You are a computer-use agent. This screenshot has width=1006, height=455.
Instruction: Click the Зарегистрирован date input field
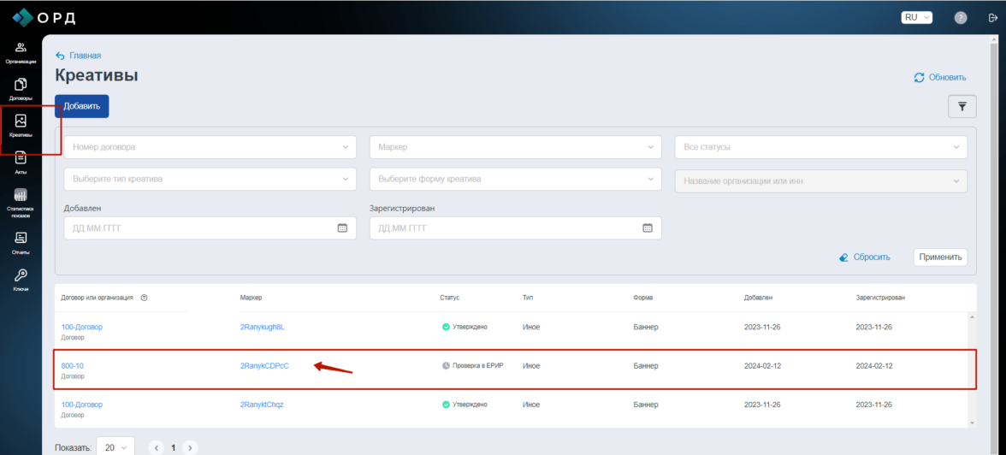point(505,228)
